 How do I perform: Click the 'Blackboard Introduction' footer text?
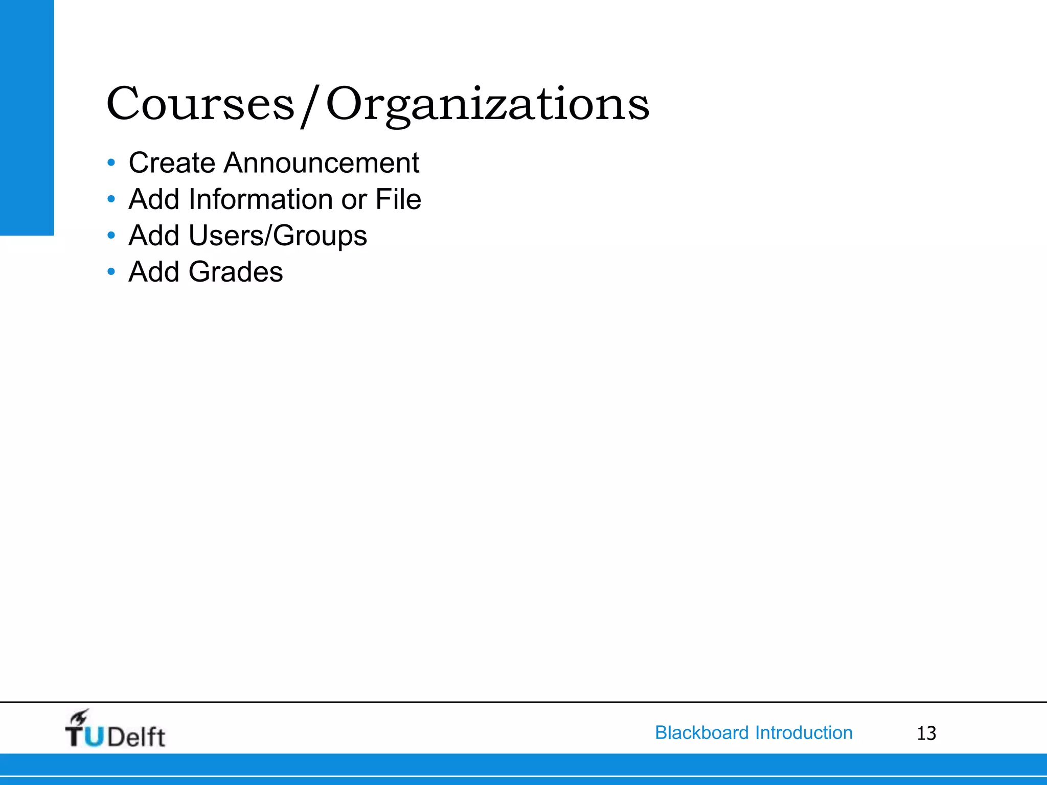[x=754, y=732]
